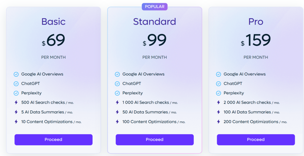Click checkmark icon beside Basic ChatGPT
Screen dimensions: 304x156
click(16, 84)
